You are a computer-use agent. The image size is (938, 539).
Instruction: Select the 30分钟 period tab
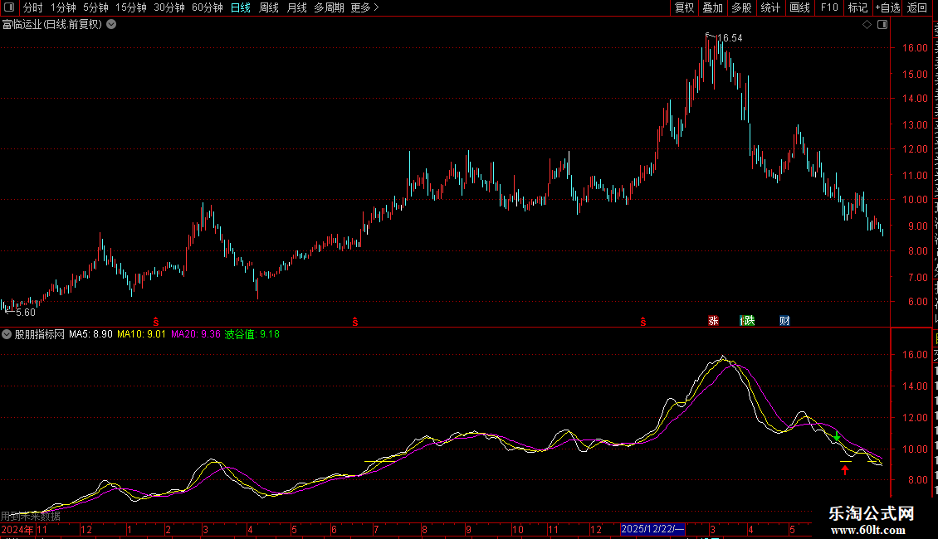tap(169, 7)
